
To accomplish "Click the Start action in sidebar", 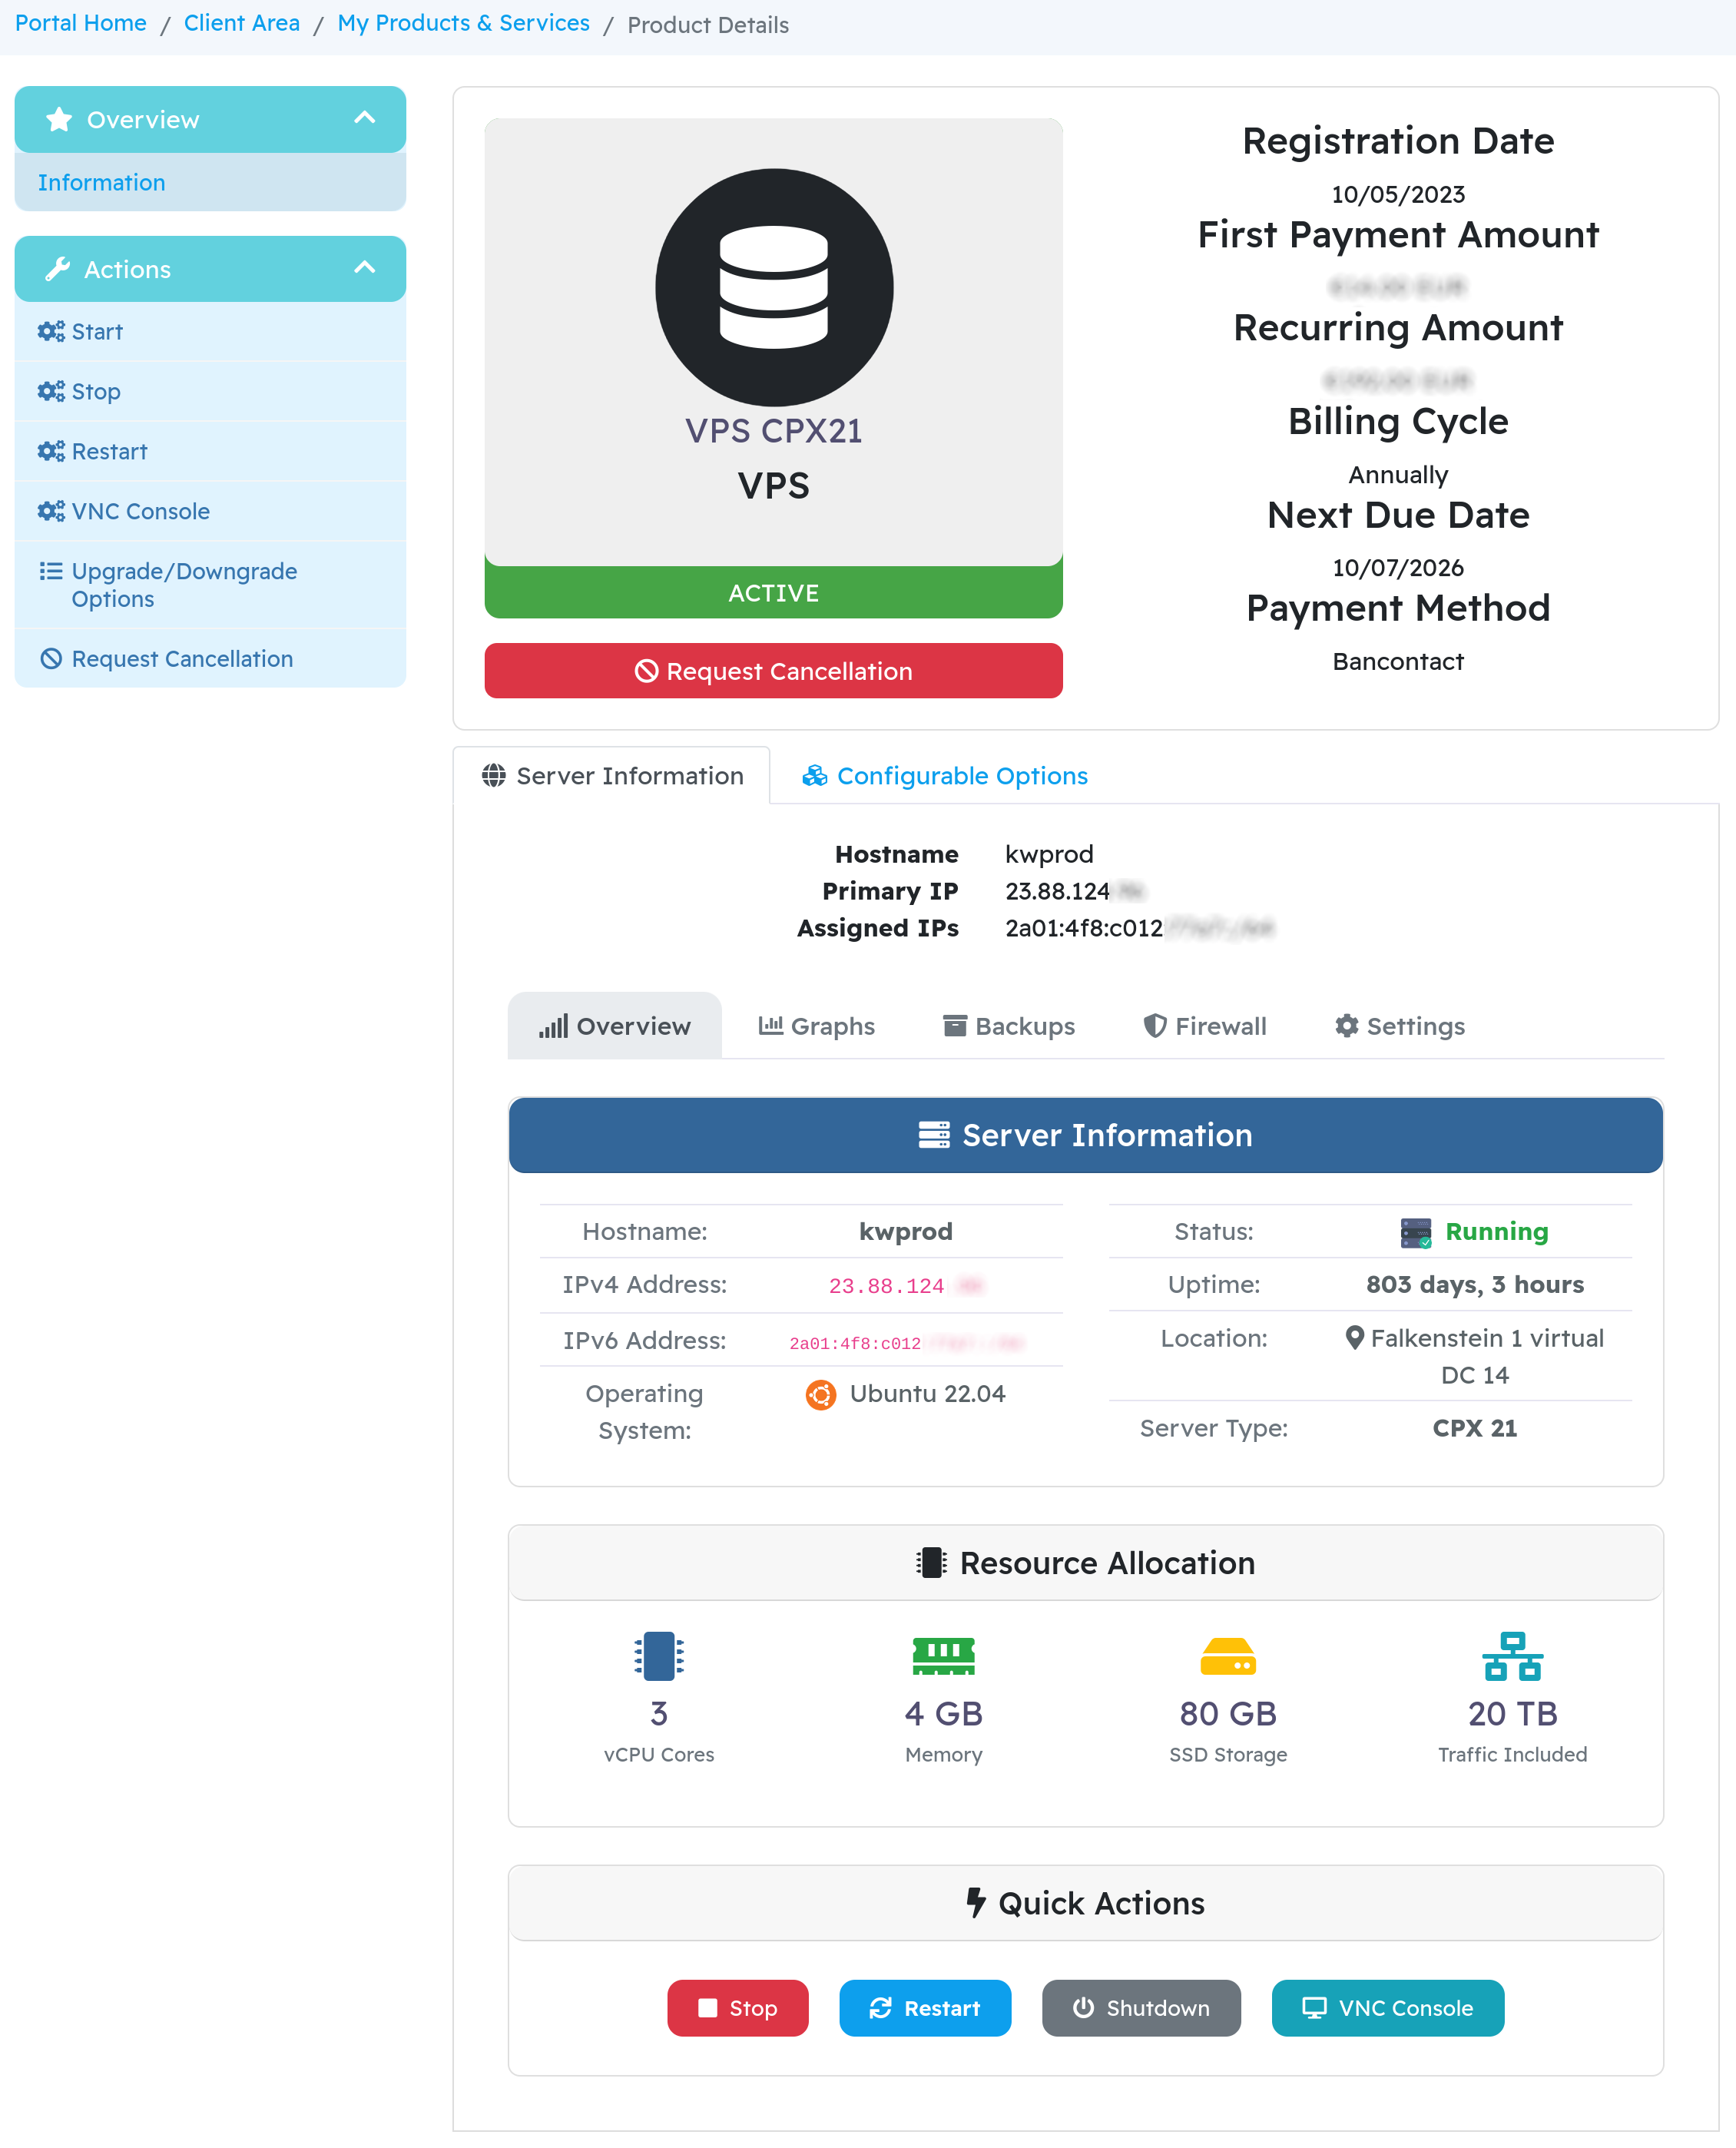I will tap(210, 331).
